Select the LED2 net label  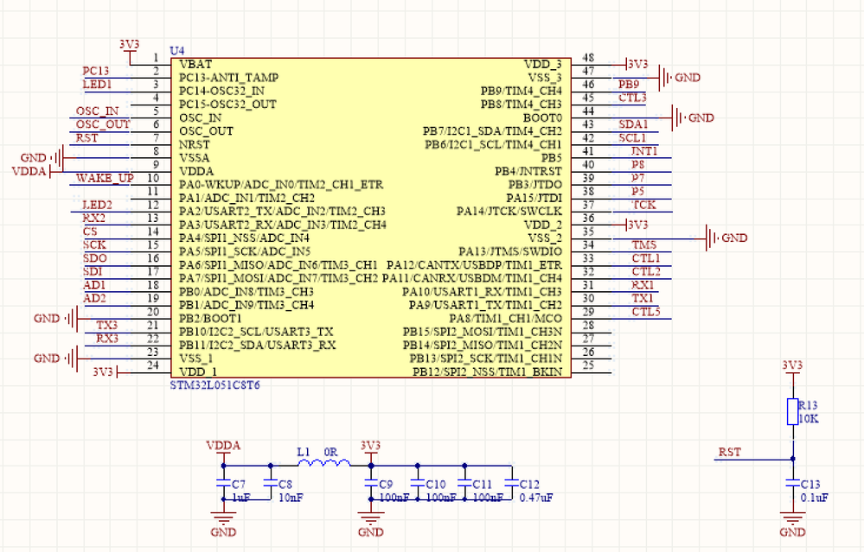(97, 206)
